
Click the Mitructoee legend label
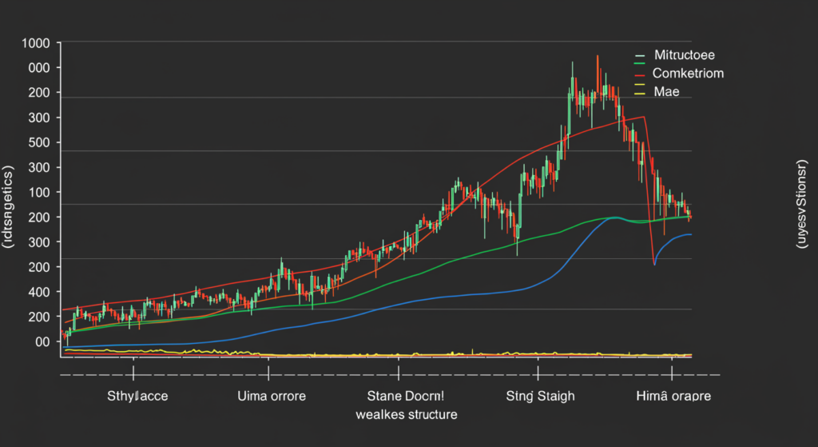(x=684, y=56)
